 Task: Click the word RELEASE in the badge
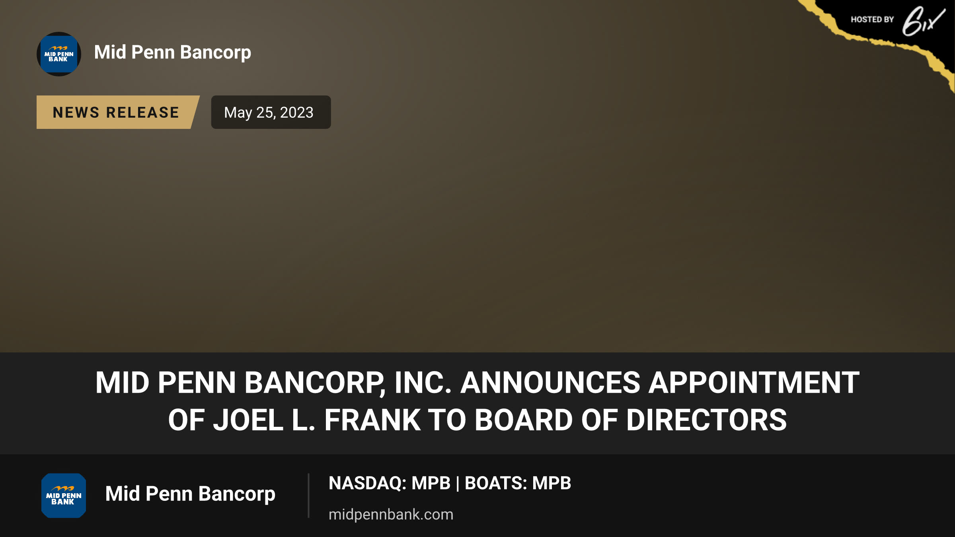click(142, 113)
